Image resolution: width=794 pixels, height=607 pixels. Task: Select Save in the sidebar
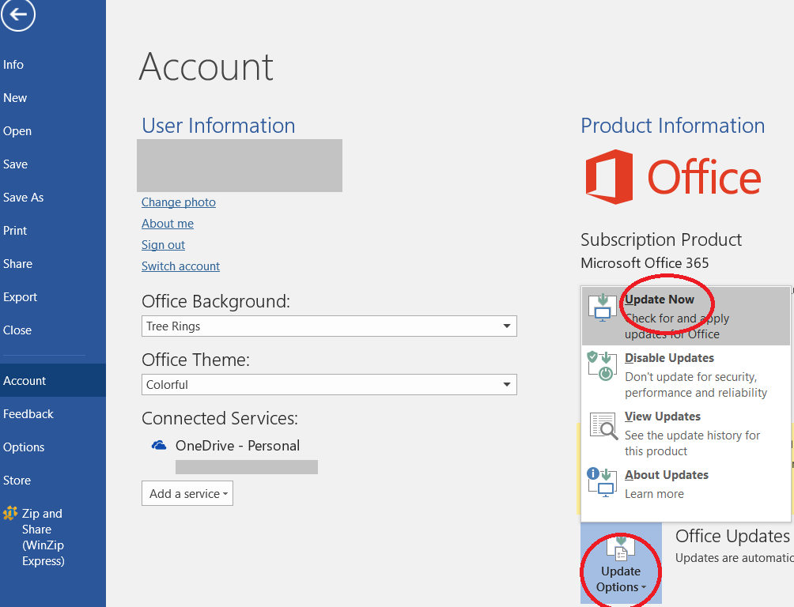click(x=15, y=164)
